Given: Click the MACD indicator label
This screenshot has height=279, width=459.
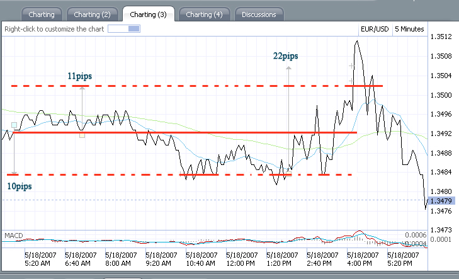Looking at the screenshot, I should click(x=13, y=236).
